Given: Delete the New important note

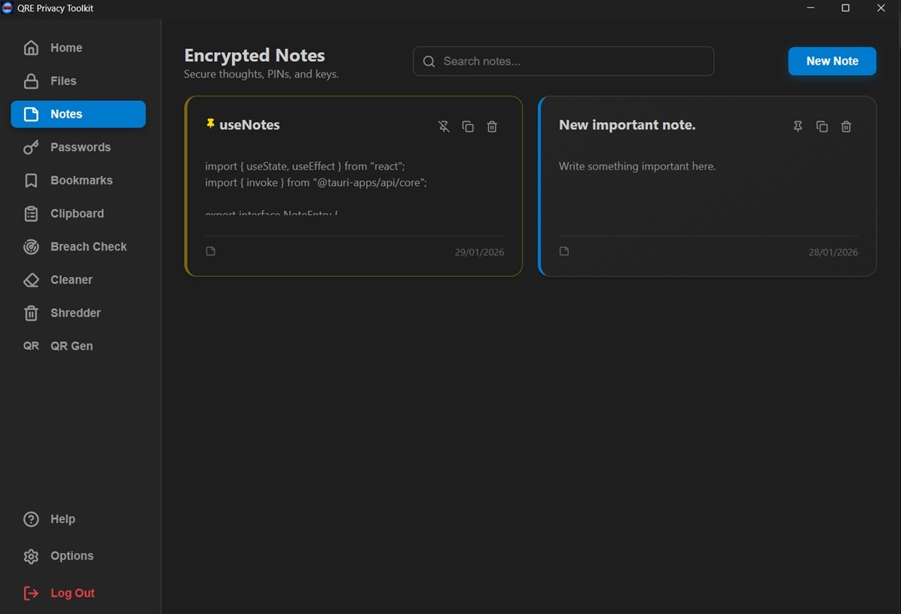Looking at the screenshot, I should (846, 127).
